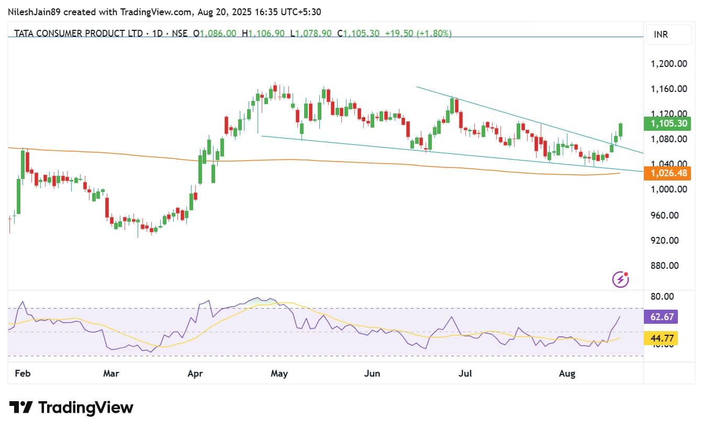Click the green 1,105.30 current price tag
The width and height of the screenshot is (703, 431).
tap(667, 123)
